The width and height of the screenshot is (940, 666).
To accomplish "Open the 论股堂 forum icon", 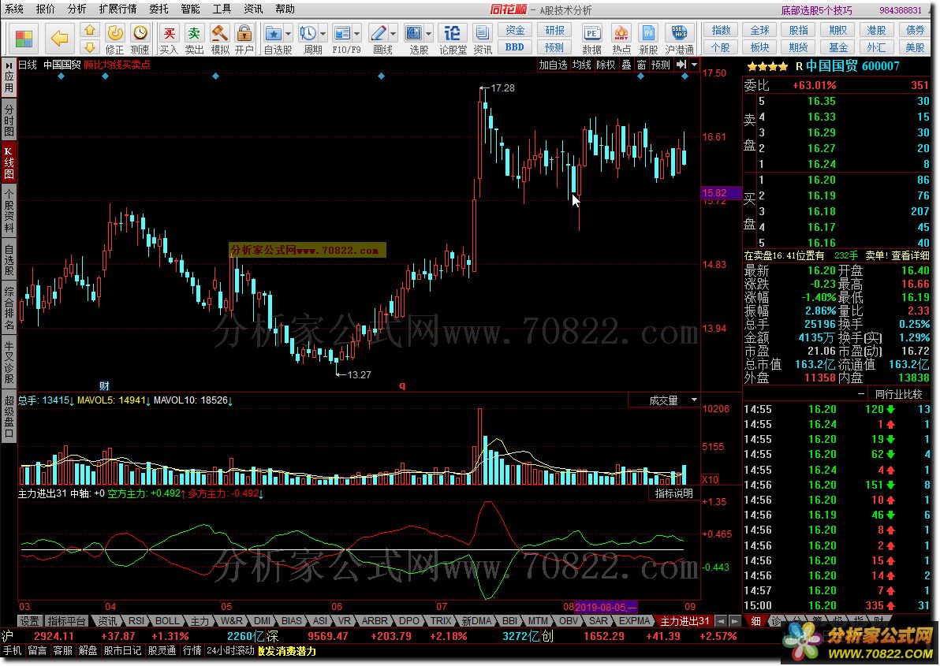I will [x=453, y=39].
